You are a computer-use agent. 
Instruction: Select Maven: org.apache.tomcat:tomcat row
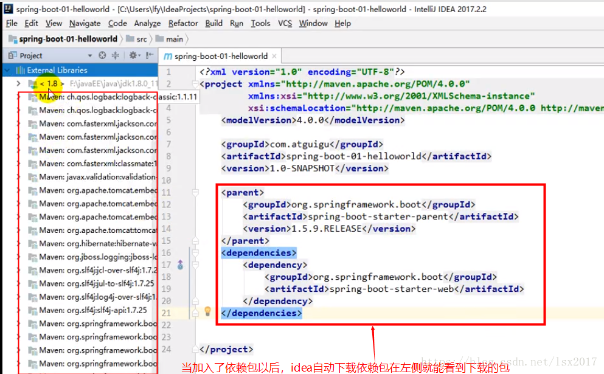coord(80,230)
